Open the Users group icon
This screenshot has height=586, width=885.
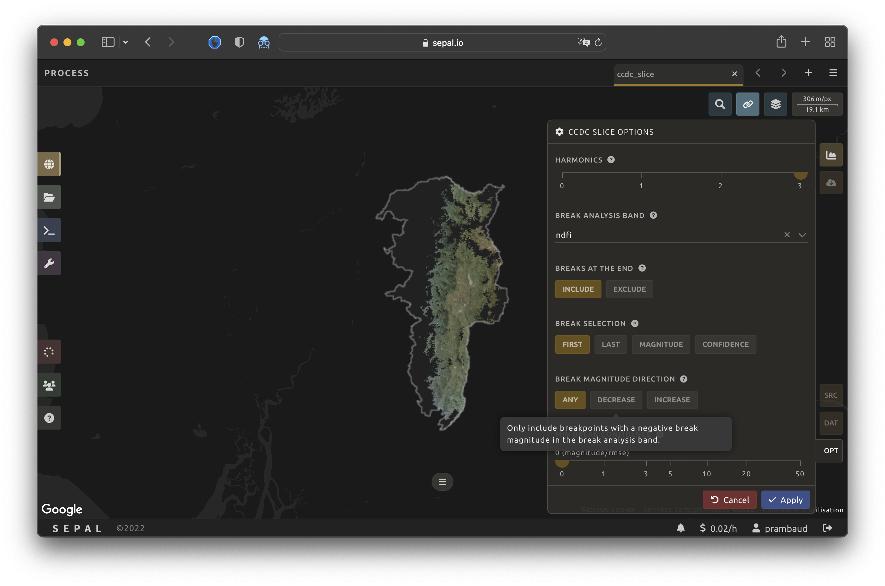click(x=49, y=385)
